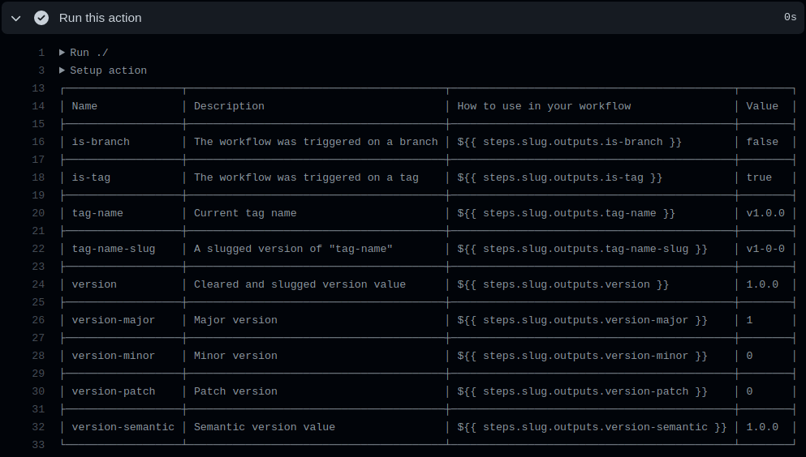This screenshot has width=806, height=457.
Task: Select log line number 20
Action: pyautogui.click(x=38, y=213)
